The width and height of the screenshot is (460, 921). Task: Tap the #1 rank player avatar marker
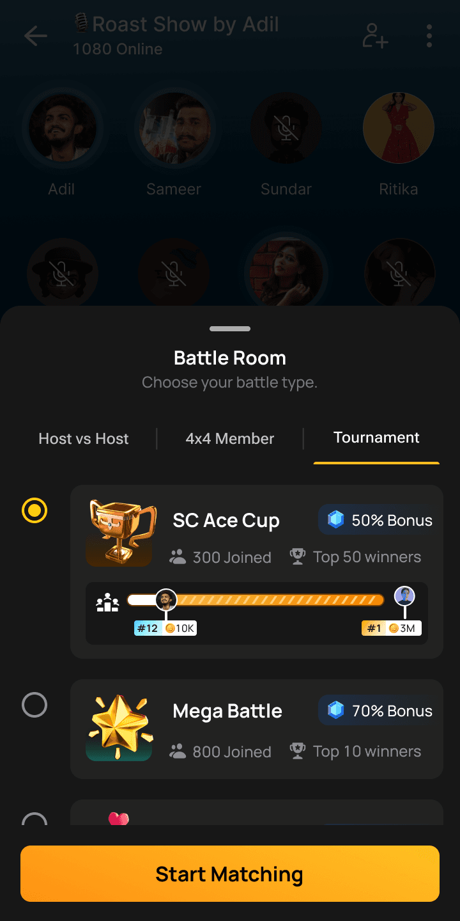pyautogui.click(x=404, y=596)
